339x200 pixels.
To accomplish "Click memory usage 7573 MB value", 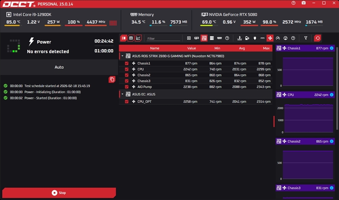I will 178,22.
